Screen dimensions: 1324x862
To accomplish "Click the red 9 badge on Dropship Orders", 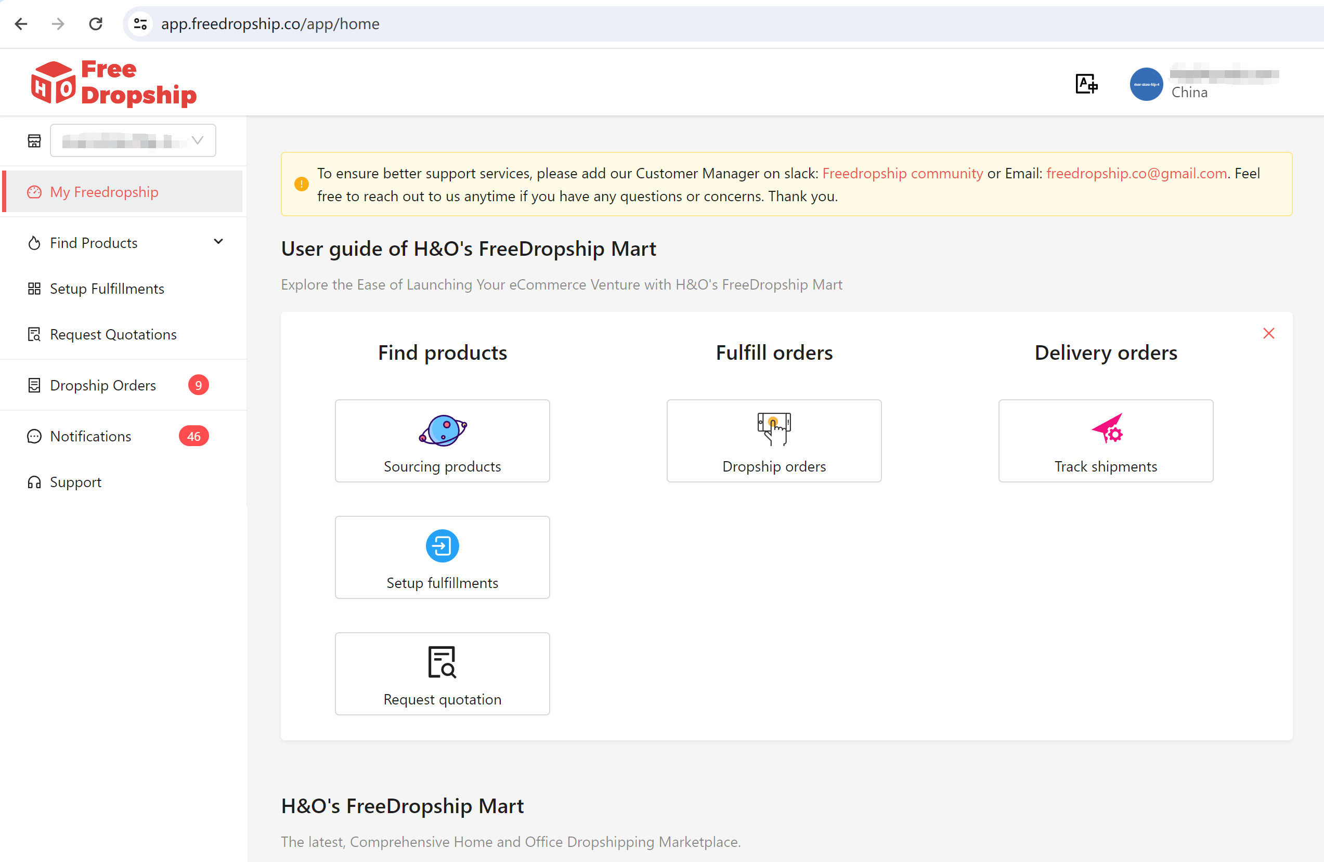I will (x=198, y=385).
